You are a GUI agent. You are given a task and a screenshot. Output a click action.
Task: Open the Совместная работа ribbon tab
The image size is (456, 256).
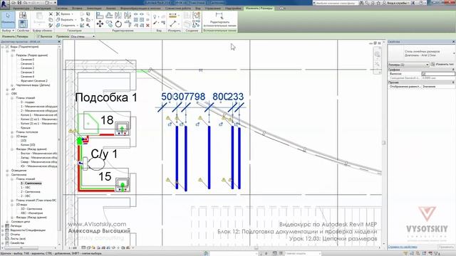[178, 9]
